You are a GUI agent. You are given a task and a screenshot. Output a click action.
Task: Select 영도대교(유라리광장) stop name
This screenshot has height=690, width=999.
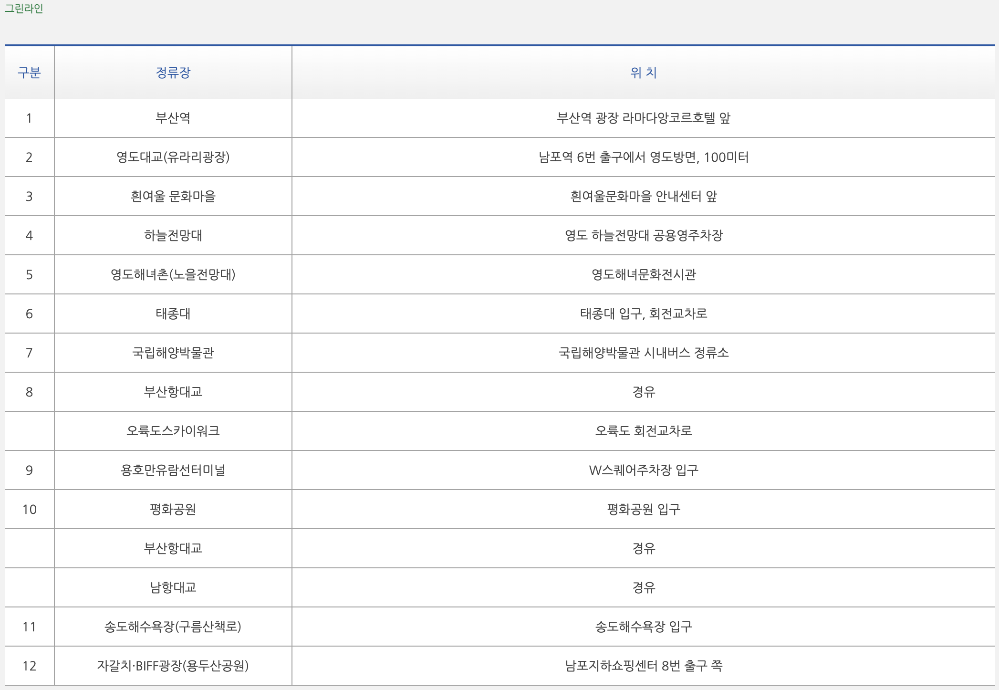click(173, 157)
